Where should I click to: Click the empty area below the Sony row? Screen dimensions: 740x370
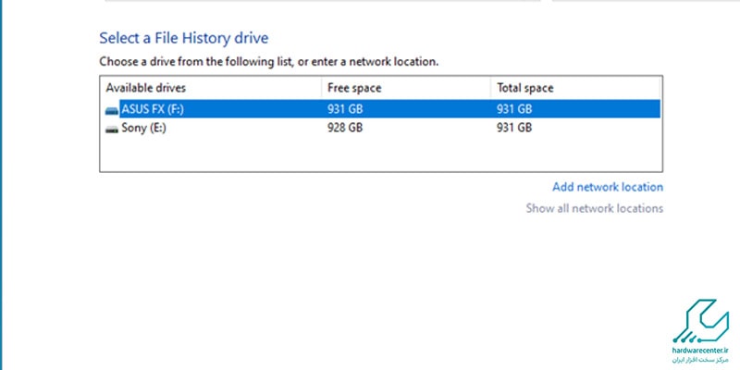click(x=381, y=154)
